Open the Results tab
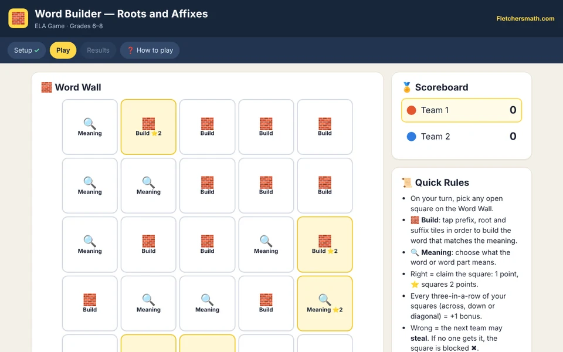563x352 pixels. [98, 50]
